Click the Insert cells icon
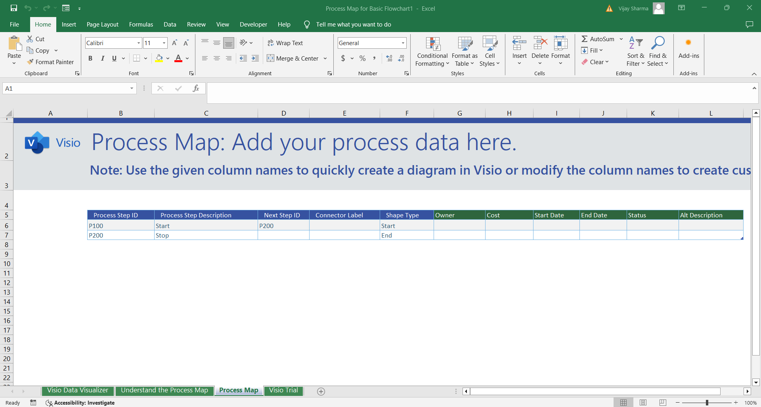 click(519, 43)
